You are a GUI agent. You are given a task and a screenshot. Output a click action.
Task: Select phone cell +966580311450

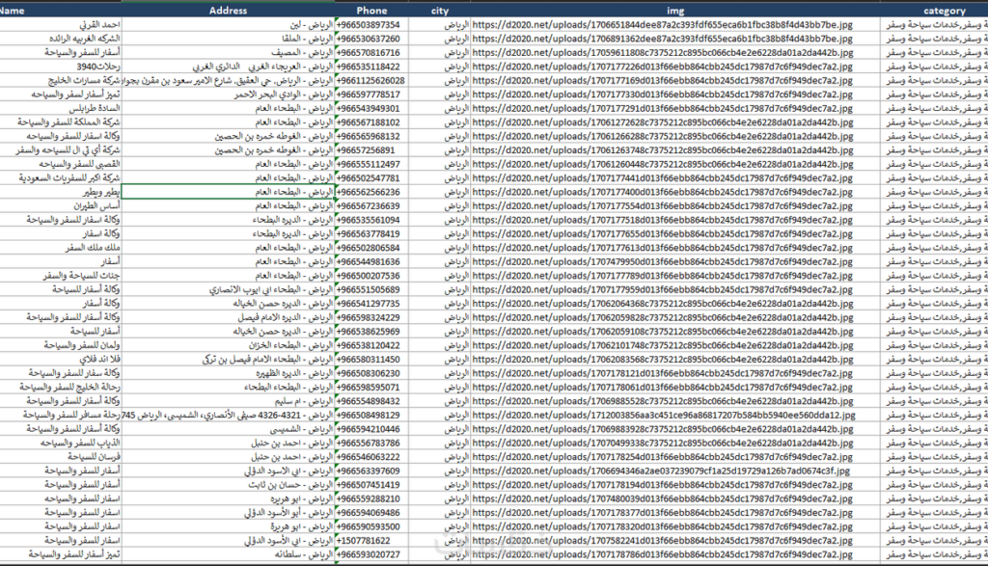(x=371, y=359)
